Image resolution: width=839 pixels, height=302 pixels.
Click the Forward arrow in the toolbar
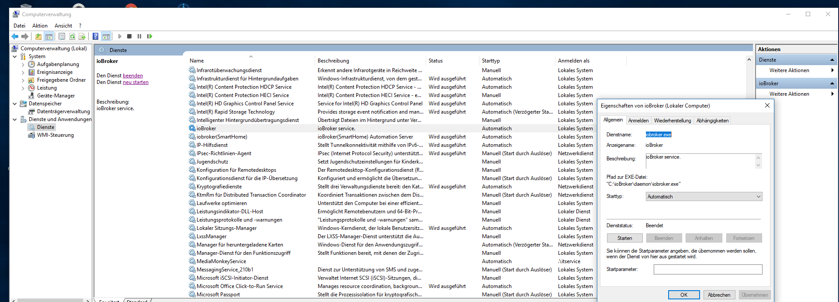click(25, 36)
